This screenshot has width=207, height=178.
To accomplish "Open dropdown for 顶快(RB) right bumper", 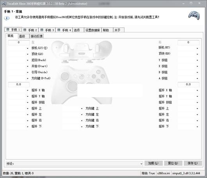I will (x=197, y=54).
